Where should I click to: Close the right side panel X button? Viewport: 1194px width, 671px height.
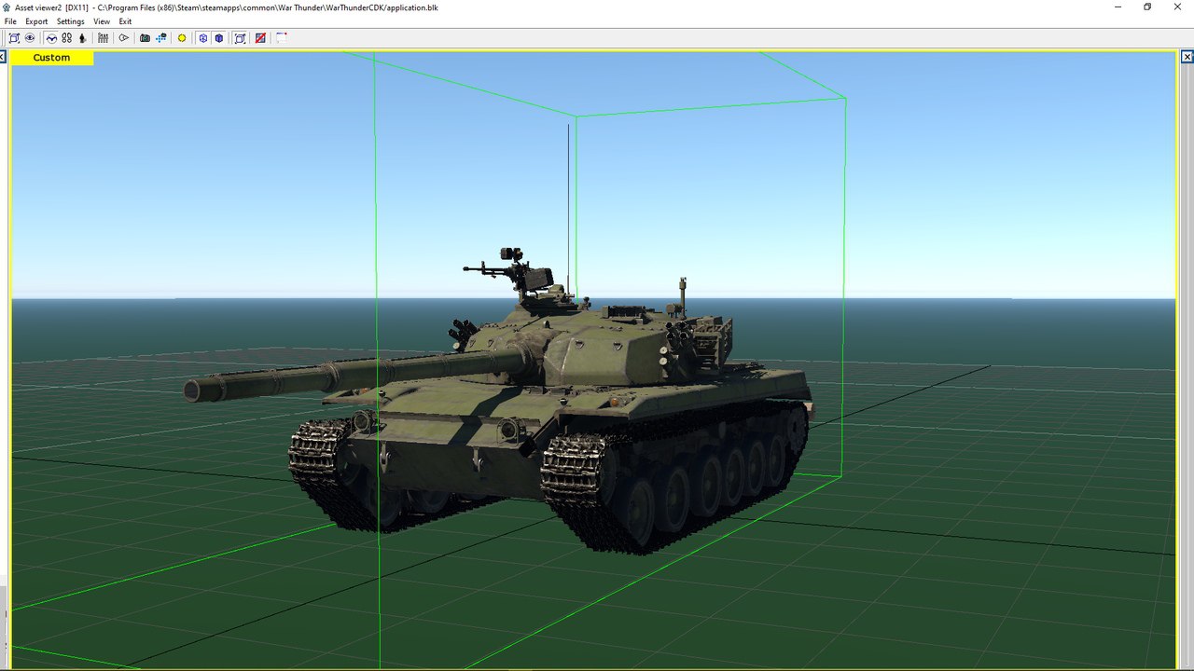pyautogui.click(x=1187, y=57)
